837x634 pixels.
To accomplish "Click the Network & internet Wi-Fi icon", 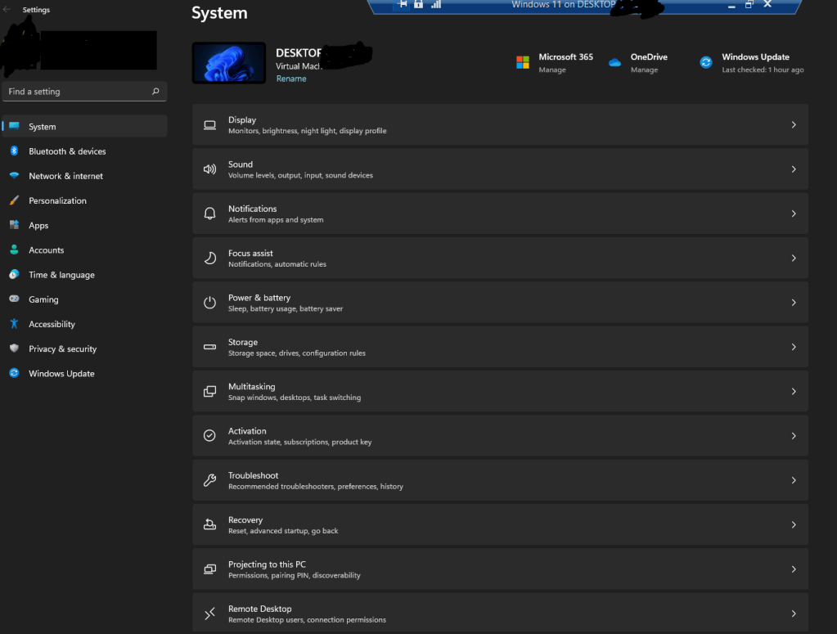I will (14, 176).
